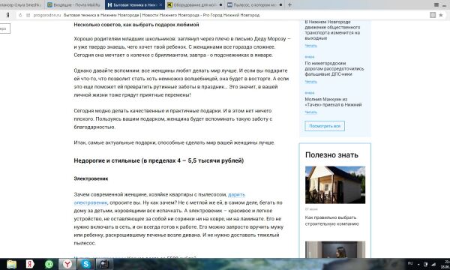Screen dimensions: 450x270
Task: Open news 'движение общественного транспорта изменится'
Action: tap(332, 30)
